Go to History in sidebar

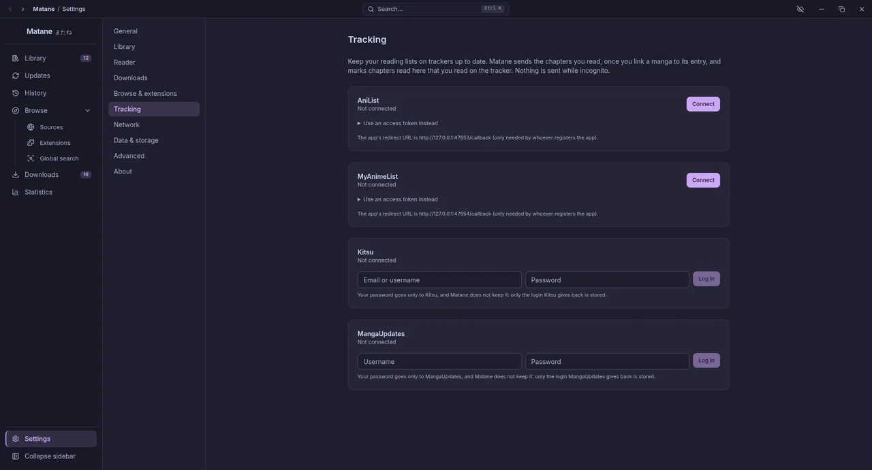51,93
